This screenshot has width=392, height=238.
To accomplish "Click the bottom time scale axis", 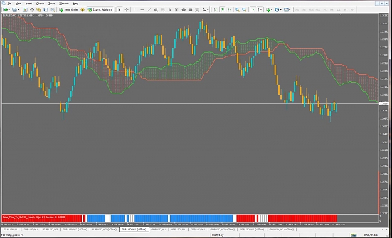I will tap(190, 224).
